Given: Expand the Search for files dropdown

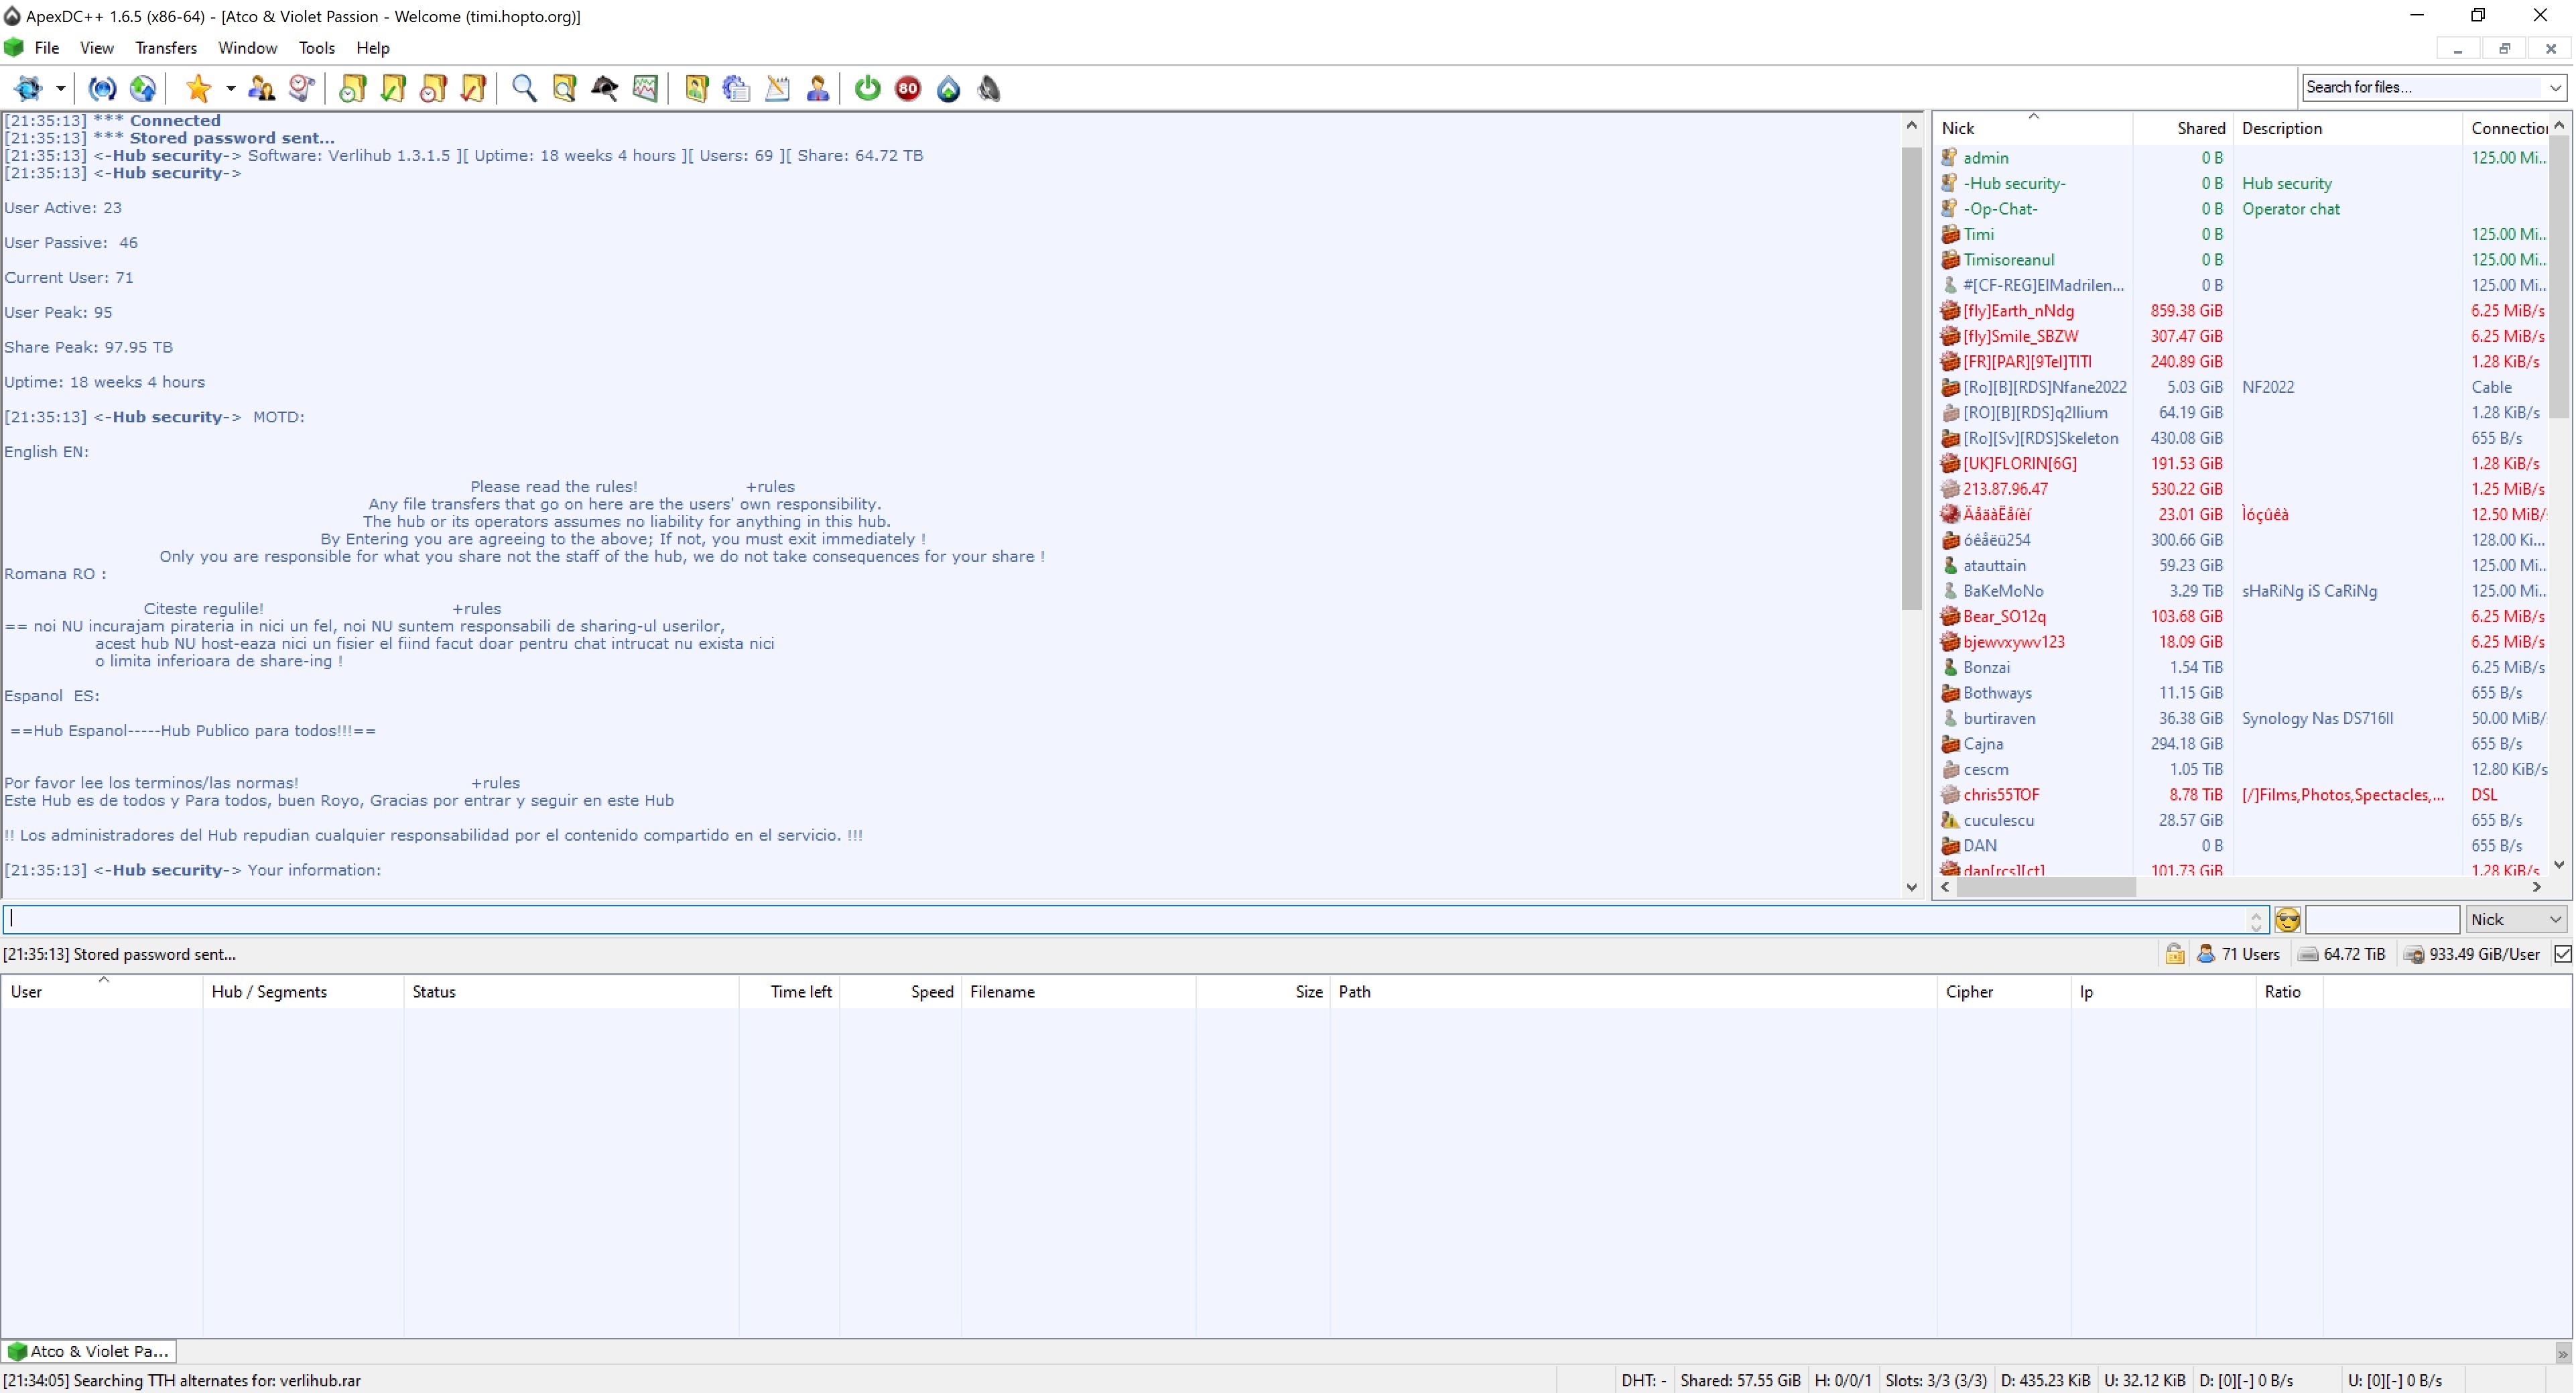Looking at the screenshot, I should click(2554, 88).
